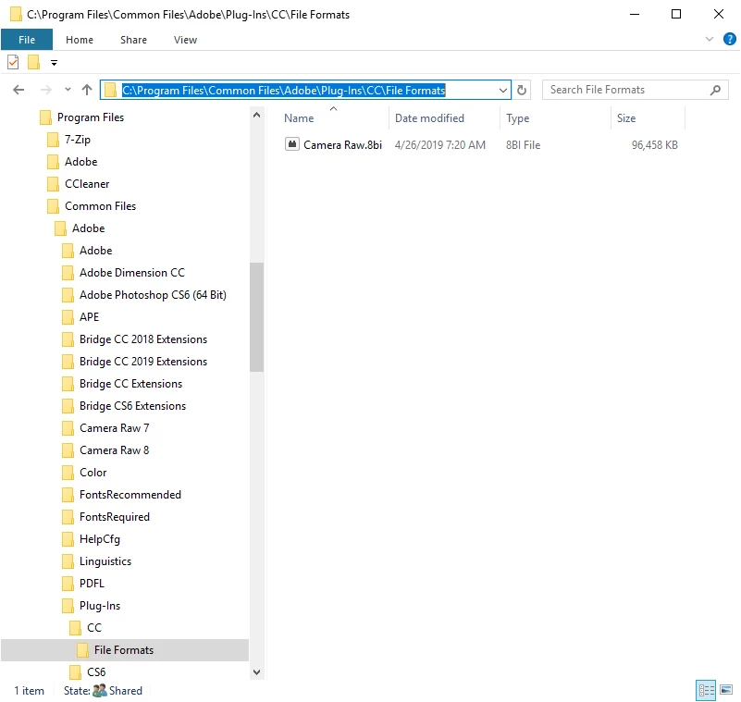Click navigation pane scroll down arrow
Screen dimensions: 741x702
256,672
